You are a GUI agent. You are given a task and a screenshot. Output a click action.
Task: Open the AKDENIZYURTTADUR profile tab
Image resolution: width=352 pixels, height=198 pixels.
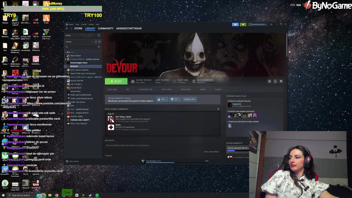pyautogui.click(x=129, y=28)
